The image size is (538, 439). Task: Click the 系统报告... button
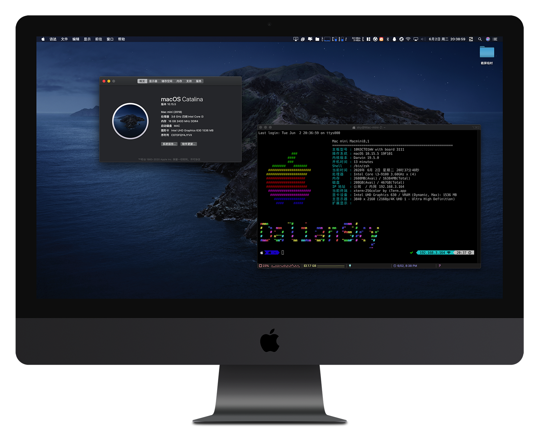click(x=169, y=144)
